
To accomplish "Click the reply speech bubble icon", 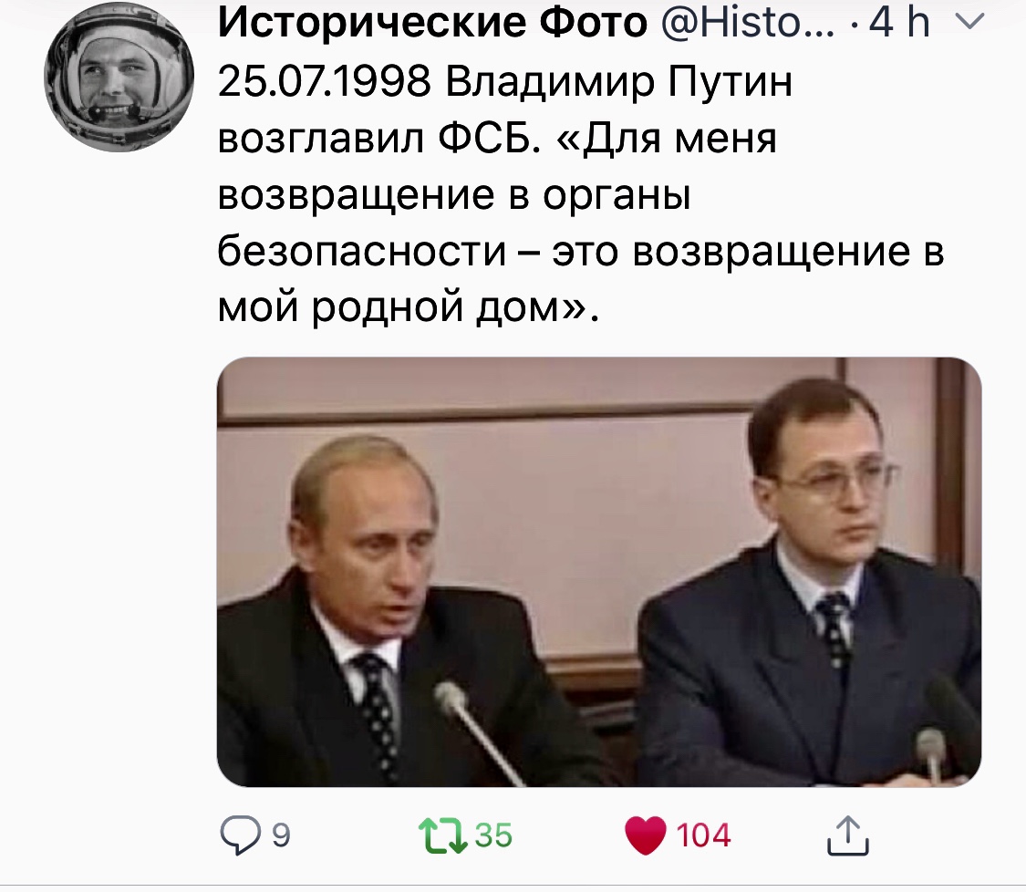I will pos(240,835).
